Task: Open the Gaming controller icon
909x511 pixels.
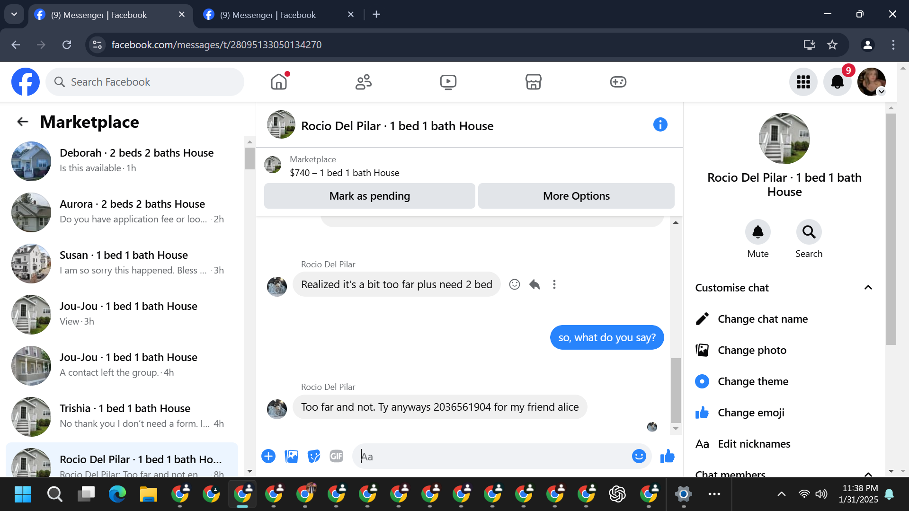Action: click(618, 82)
